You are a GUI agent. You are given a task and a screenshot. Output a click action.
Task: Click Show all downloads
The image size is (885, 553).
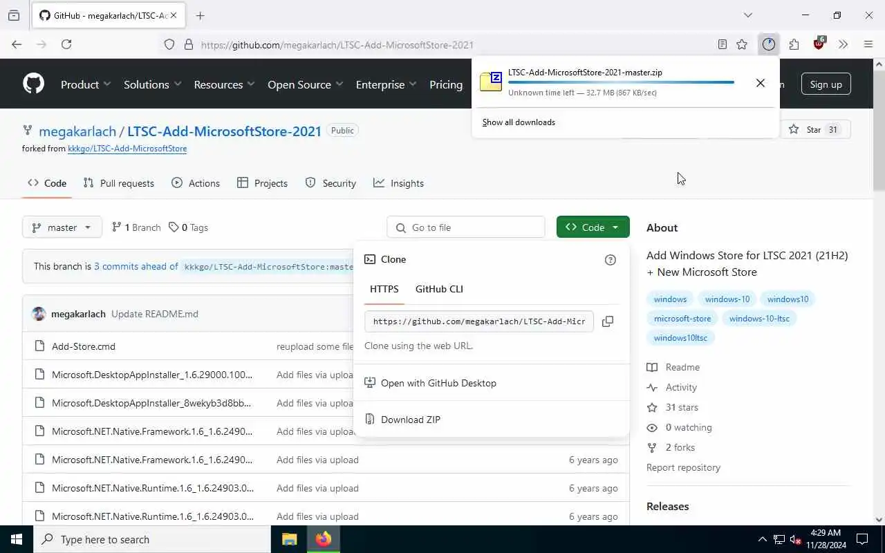[x=519, y=122]
